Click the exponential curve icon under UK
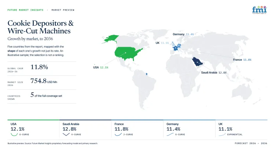This screenshot has width=275, height=154. coord(222,134)
